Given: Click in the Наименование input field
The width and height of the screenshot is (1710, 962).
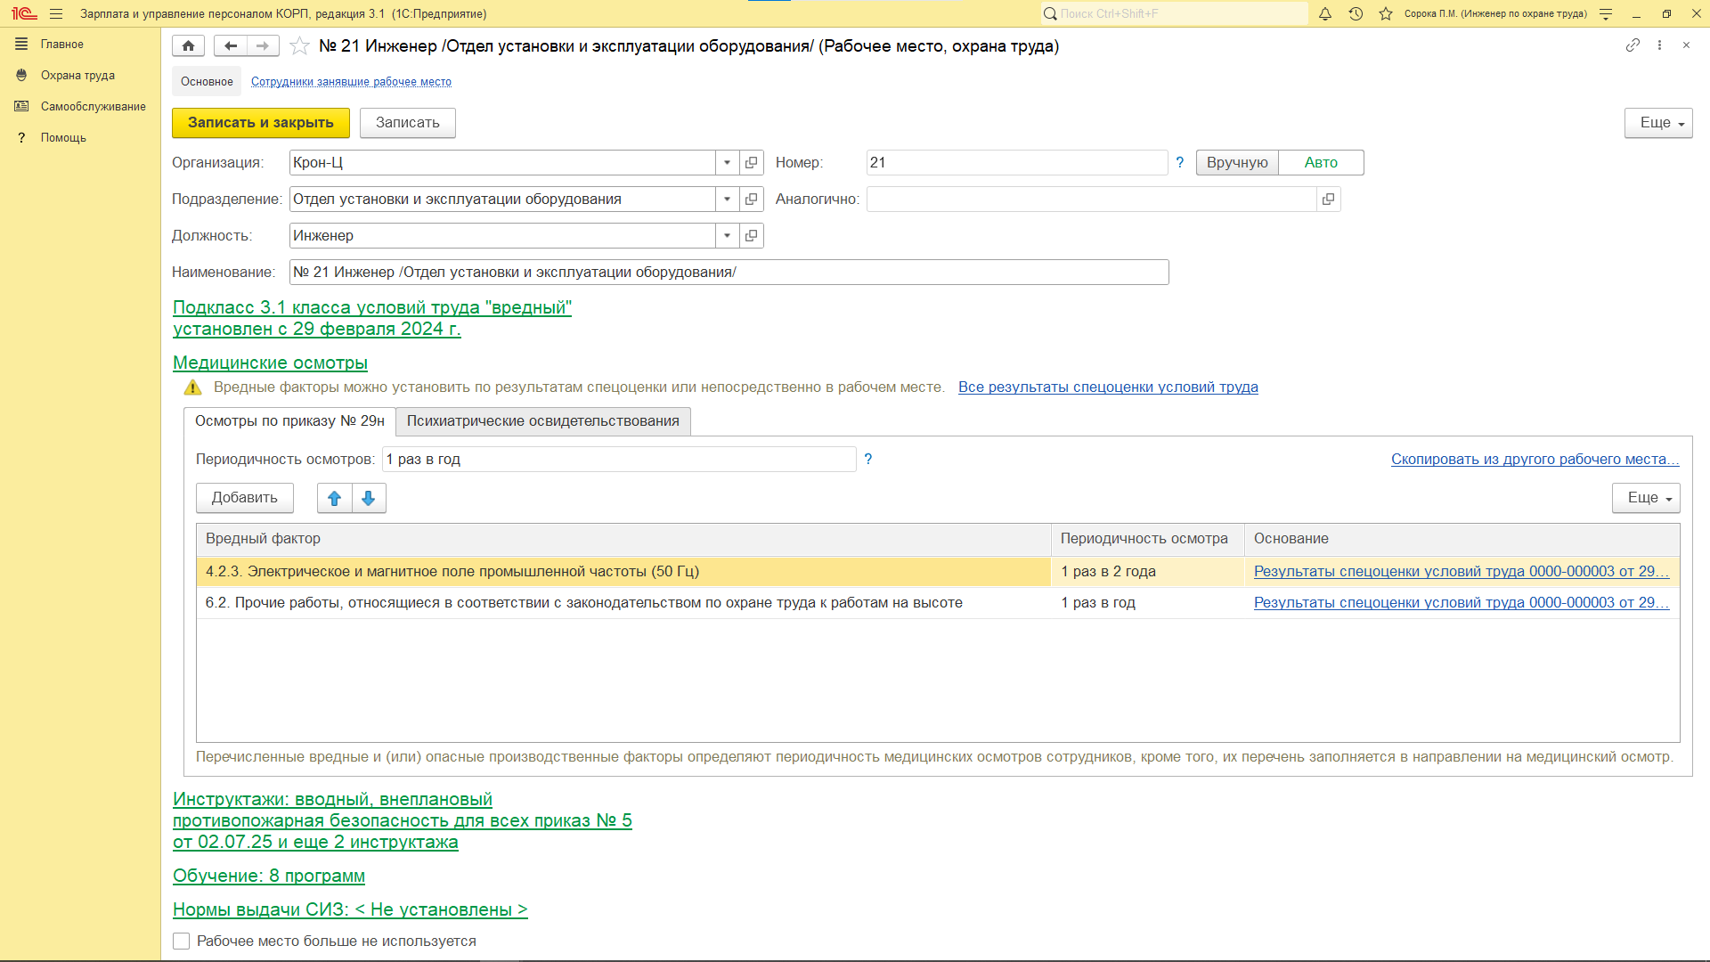Looking at the screenshot, I should click(729, 273).
